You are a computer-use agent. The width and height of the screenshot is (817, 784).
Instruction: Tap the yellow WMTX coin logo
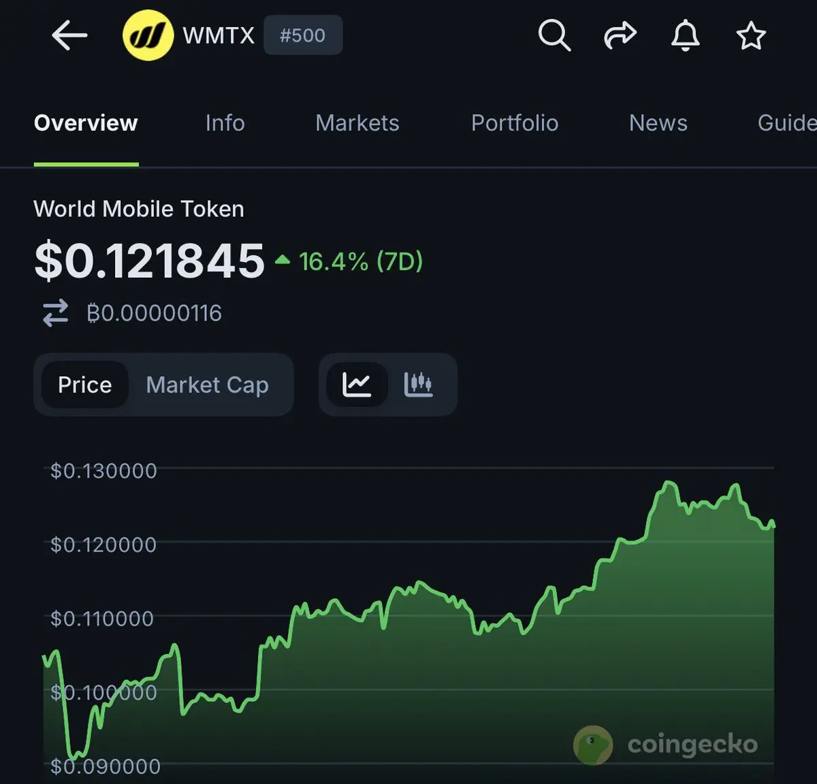tap(148, 35)
